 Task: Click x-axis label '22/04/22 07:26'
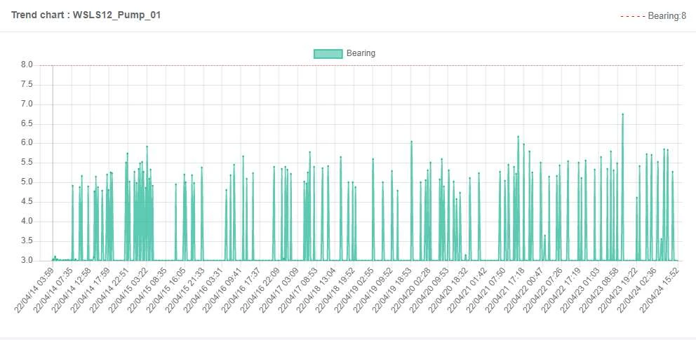(542, 290)
